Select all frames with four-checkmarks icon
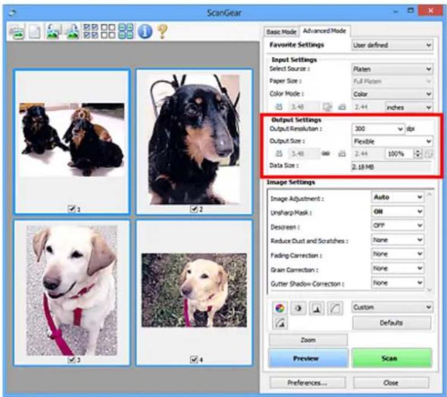Image resolution: width=447 pixels, height=397 pixels. point(91,31)
